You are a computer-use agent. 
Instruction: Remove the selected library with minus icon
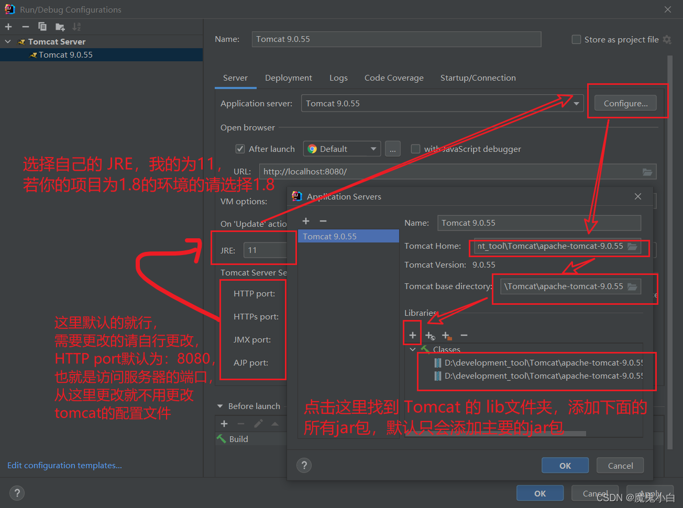tap(464, 335)
